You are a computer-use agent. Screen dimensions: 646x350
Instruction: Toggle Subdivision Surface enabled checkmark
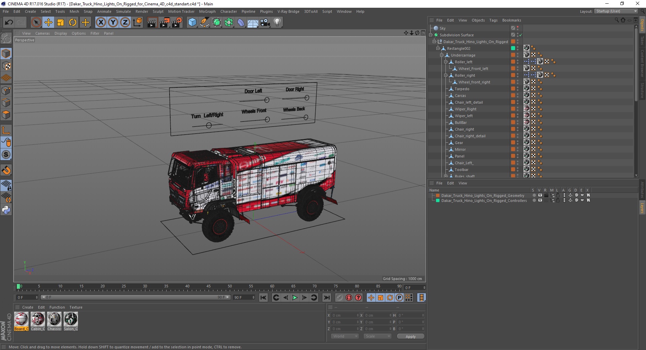pos(521,35)
